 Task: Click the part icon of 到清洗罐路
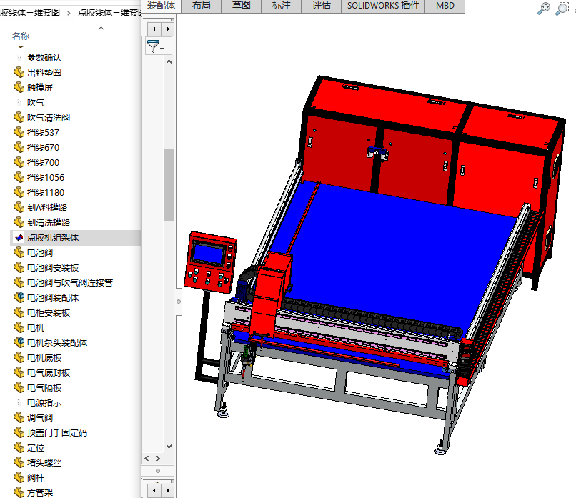19,222
